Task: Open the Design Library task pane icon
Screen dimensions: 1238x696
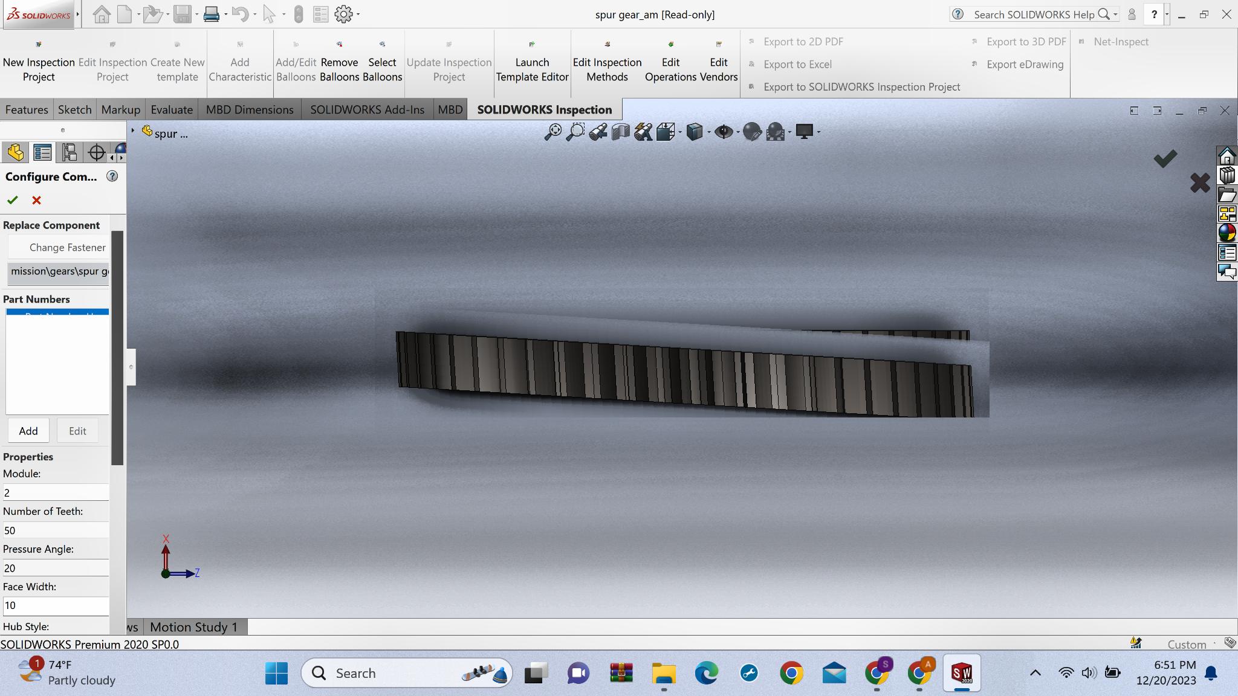Action: click(x=1227, y=176)
